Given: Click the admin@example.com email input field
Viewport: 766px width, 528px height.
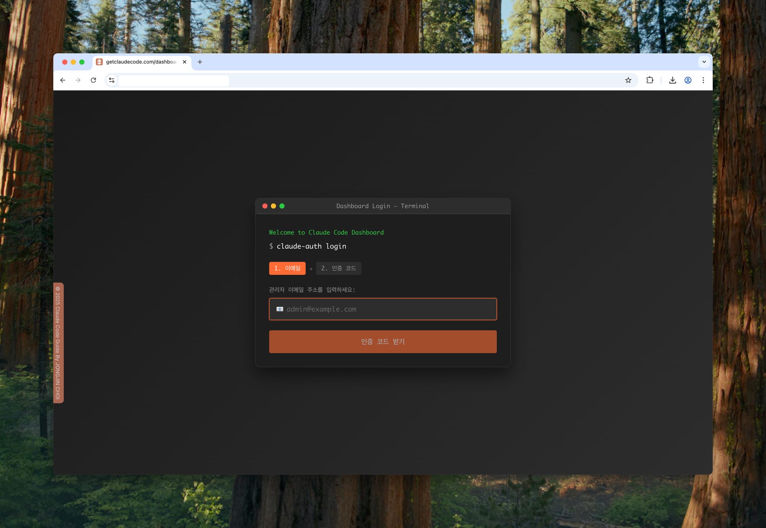Looking at the screenshot, I should click(x=383, y=309).
